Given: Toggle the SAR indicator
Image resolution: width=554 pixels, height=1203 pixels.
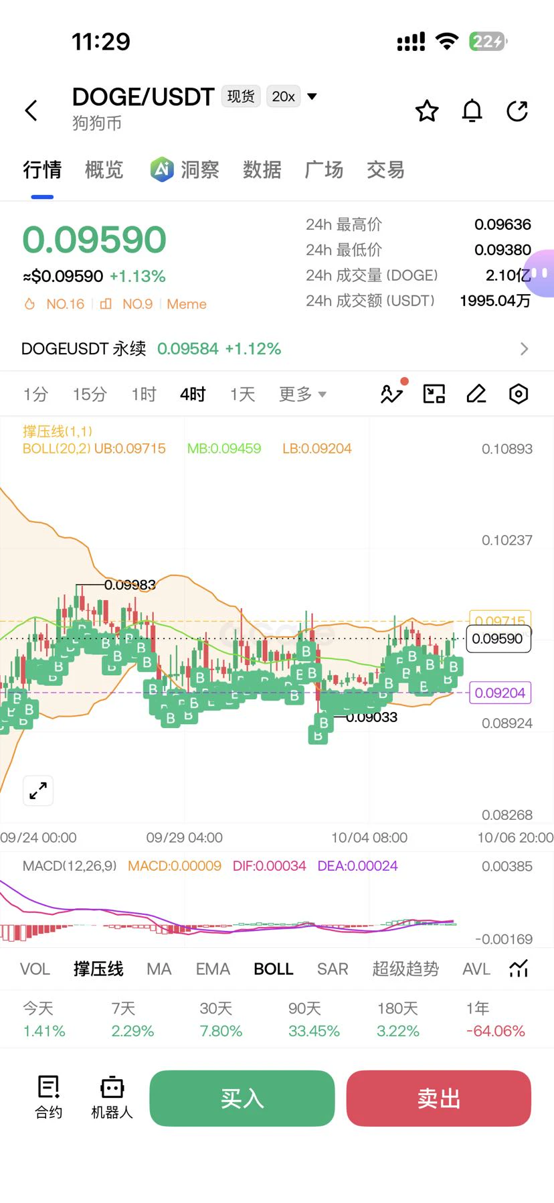Looking at the screenshot, I should (333, 969).
